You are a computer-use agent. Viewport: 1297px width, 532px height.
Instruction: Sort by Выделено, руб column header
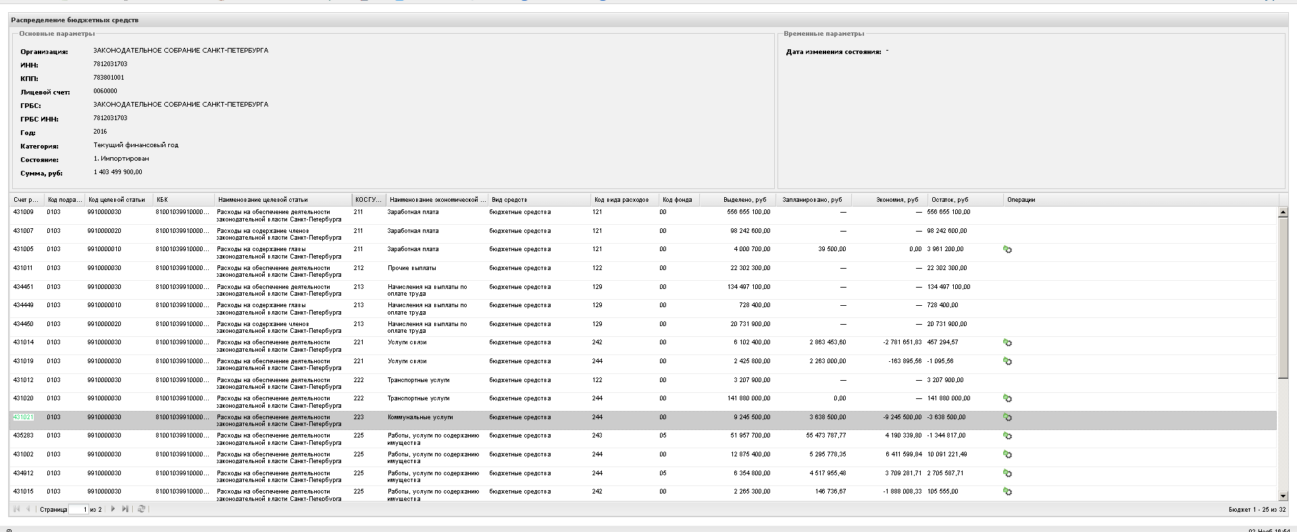pyautogui.click(x=744, y=200)
